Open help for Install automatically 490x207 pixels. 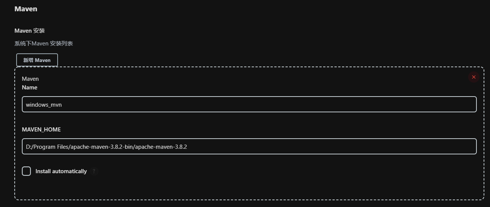tap(94, 171)
